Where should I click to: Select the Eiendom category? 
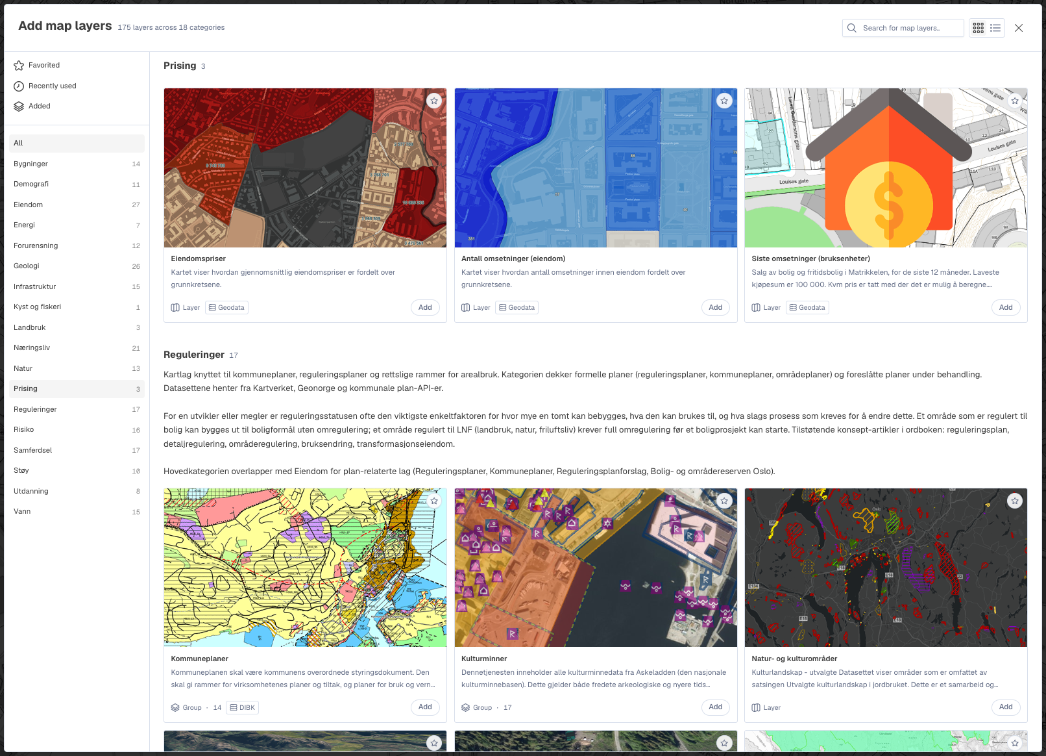coord(77,205)
